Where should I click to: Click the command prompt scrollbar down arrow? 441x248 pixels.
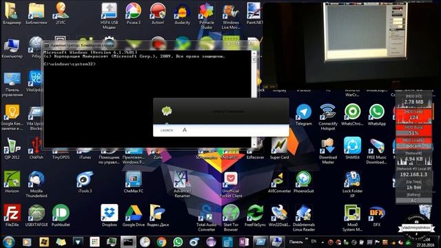tap(254, 145)
